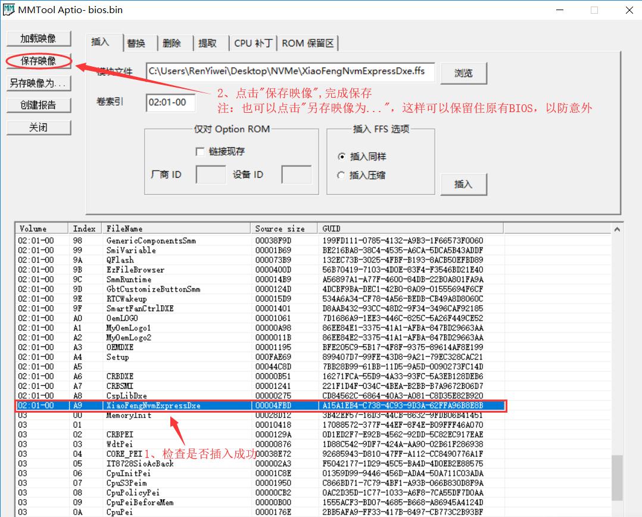Click 创建报告 to create a report
Screen dimensions: 642x517
coord(38,105)
